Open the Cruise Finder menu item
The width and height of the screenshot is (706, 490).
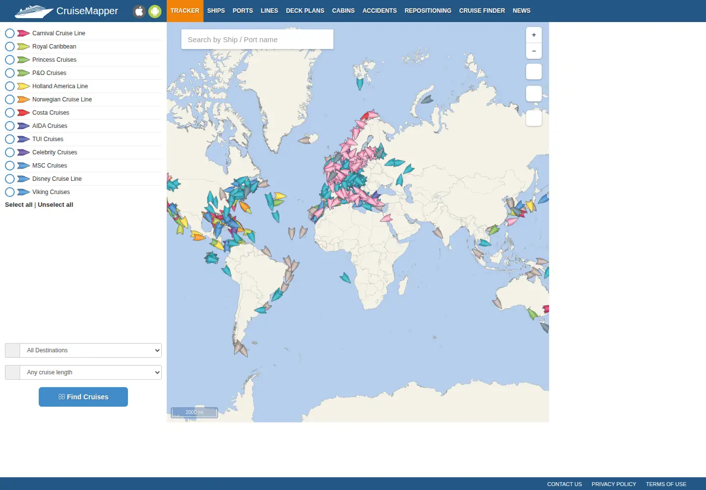[482, 11]
